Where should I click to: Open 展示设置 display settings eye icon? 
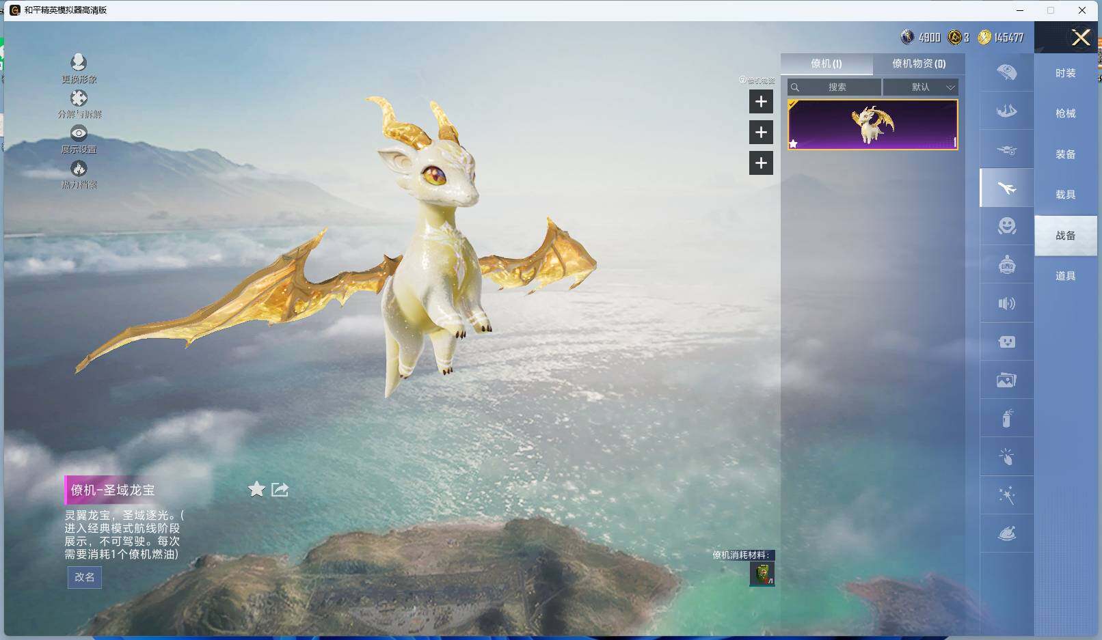click(x=79, y=133)
